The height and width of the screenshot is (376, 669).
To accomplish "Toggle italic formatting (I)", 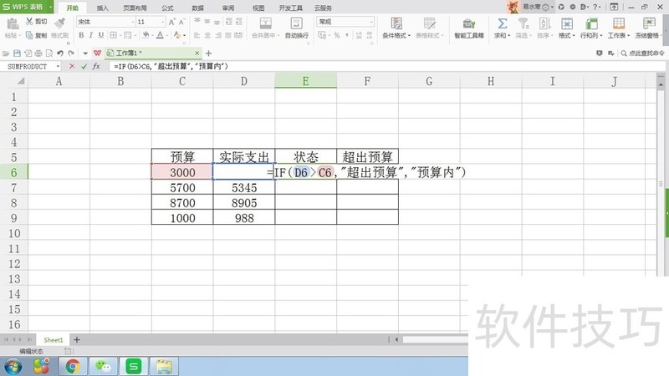I will click(91, 35).
